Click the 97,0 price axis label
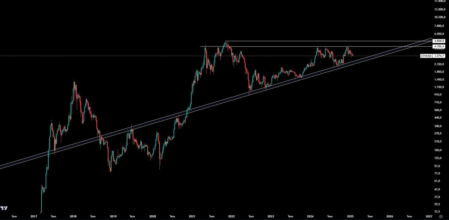This screenshot has height=220, width=449. pos(437,166)
